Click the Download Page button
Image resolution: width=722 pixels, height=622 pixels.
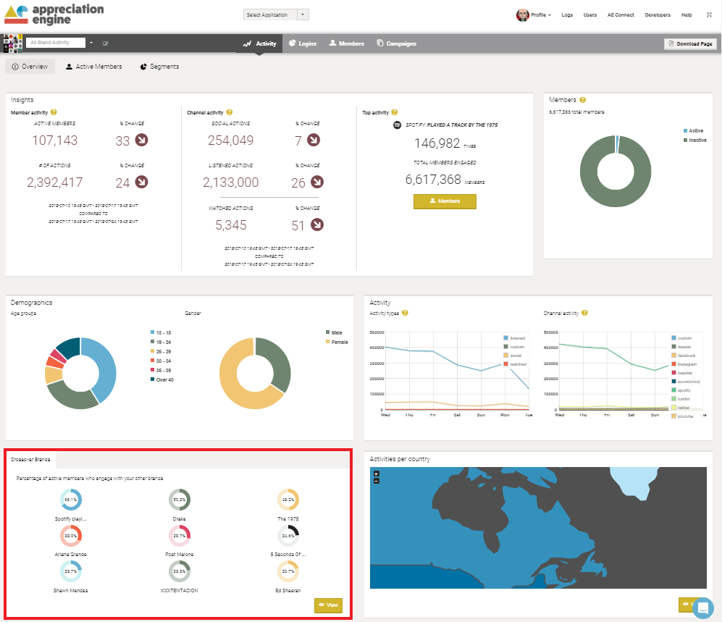tap(690, 43)
